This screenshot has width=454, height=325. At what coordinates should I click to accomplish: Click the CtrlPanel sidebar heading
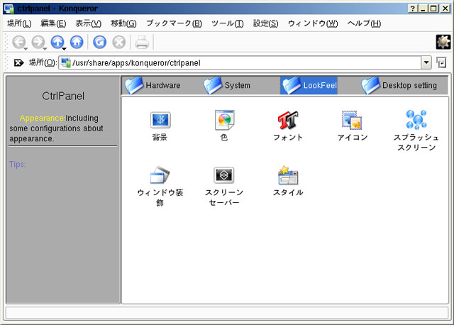pyautogui.click(x=63, y=96)
